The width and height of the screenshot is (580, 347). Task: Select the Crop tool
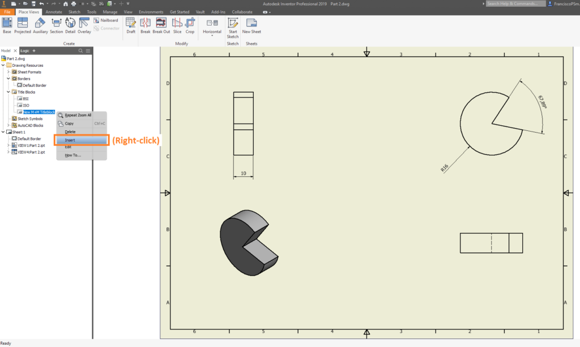[190, 25]
